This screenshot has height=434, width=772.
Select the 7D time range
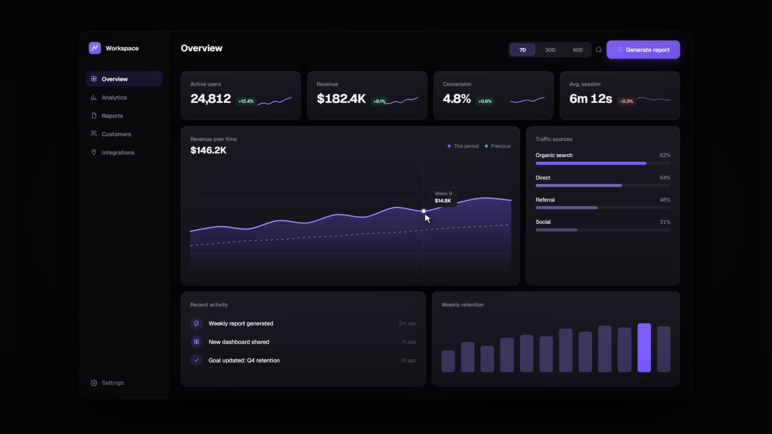522,50
